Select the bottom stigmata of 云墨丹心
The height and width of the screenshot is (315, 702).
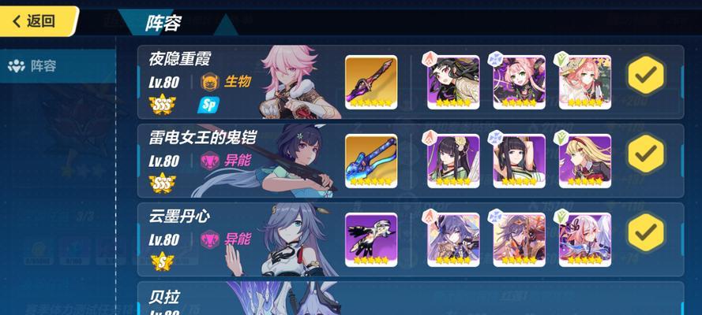coord(585,239)
